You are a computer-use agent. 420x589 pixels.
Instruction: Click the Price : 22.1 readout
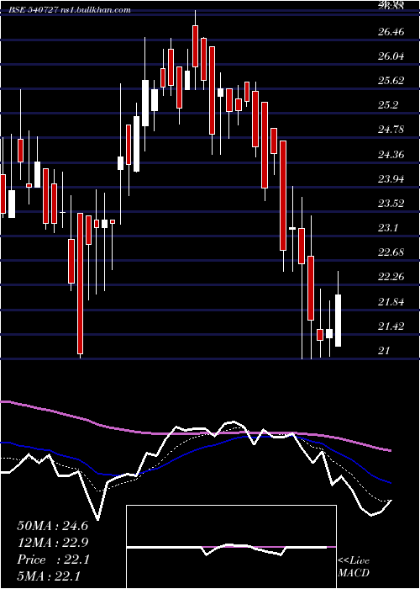[52, 560]
